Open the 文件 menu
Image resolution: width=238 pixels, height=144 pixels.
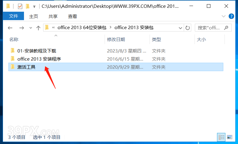click(13, 16)
